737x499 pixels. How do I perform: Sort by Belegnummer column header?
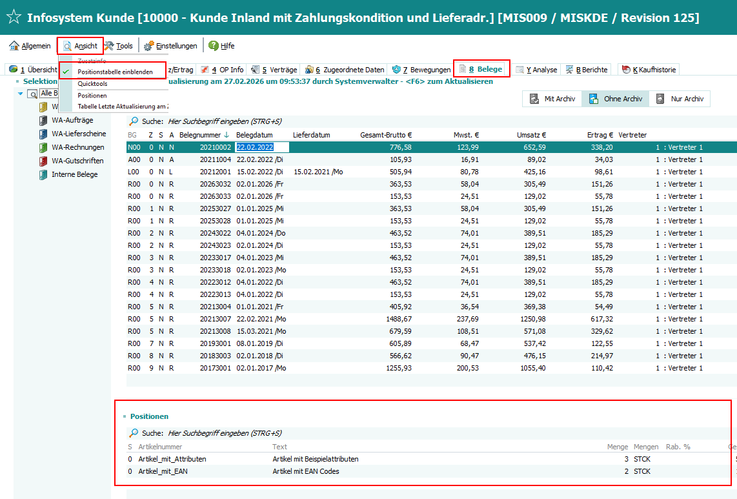click(x=203, y=135)
